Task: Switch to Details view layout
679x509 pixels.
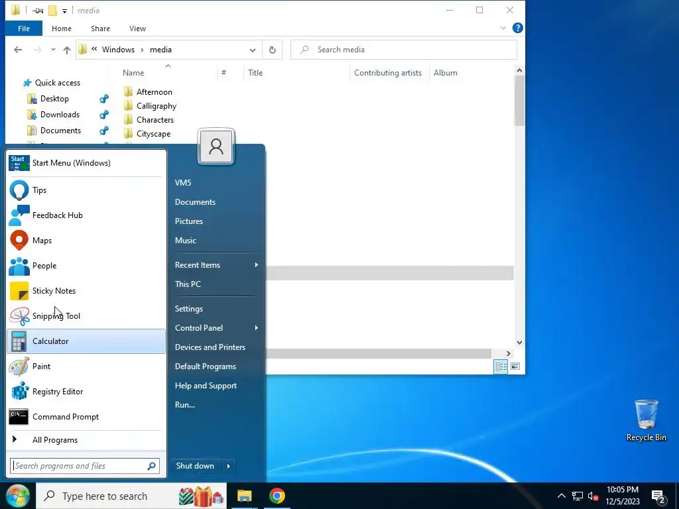Action: coord(501,367)
